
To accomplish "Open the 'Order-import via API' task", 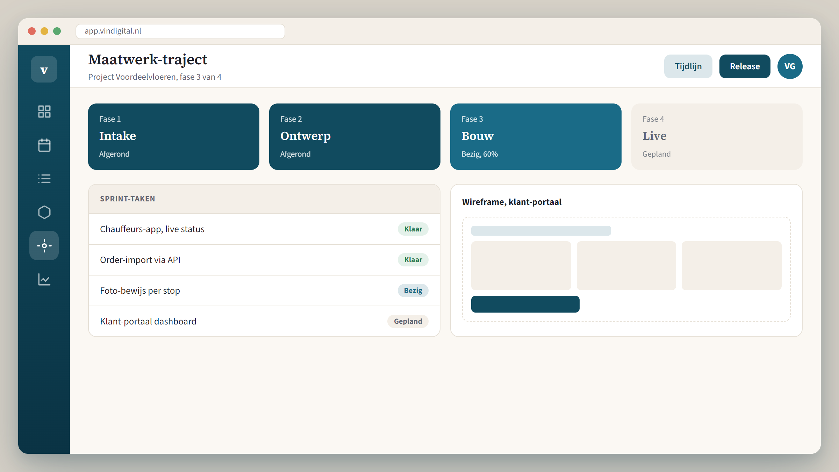I will tap(264, 260).
